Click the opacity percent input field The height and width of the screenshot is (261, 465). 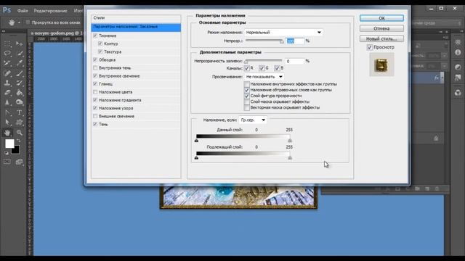pyautogui.click(x=295, y=41)
